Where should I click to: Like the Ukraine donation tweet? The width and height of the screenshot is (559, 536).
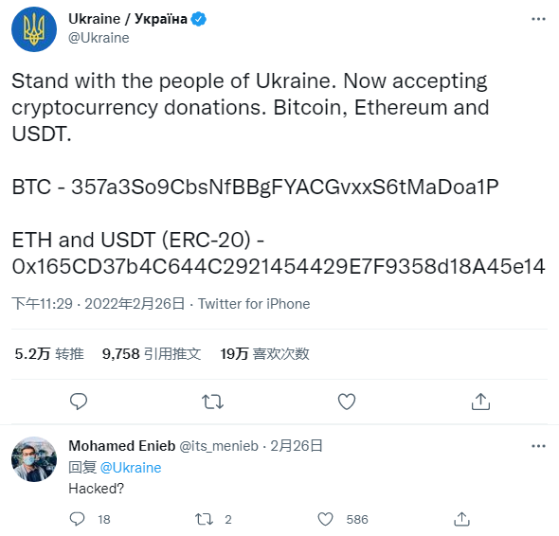pos(347,402)
